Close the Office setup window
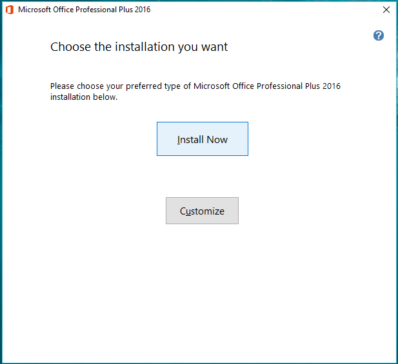The image size is (398, 364). (386, 10)
